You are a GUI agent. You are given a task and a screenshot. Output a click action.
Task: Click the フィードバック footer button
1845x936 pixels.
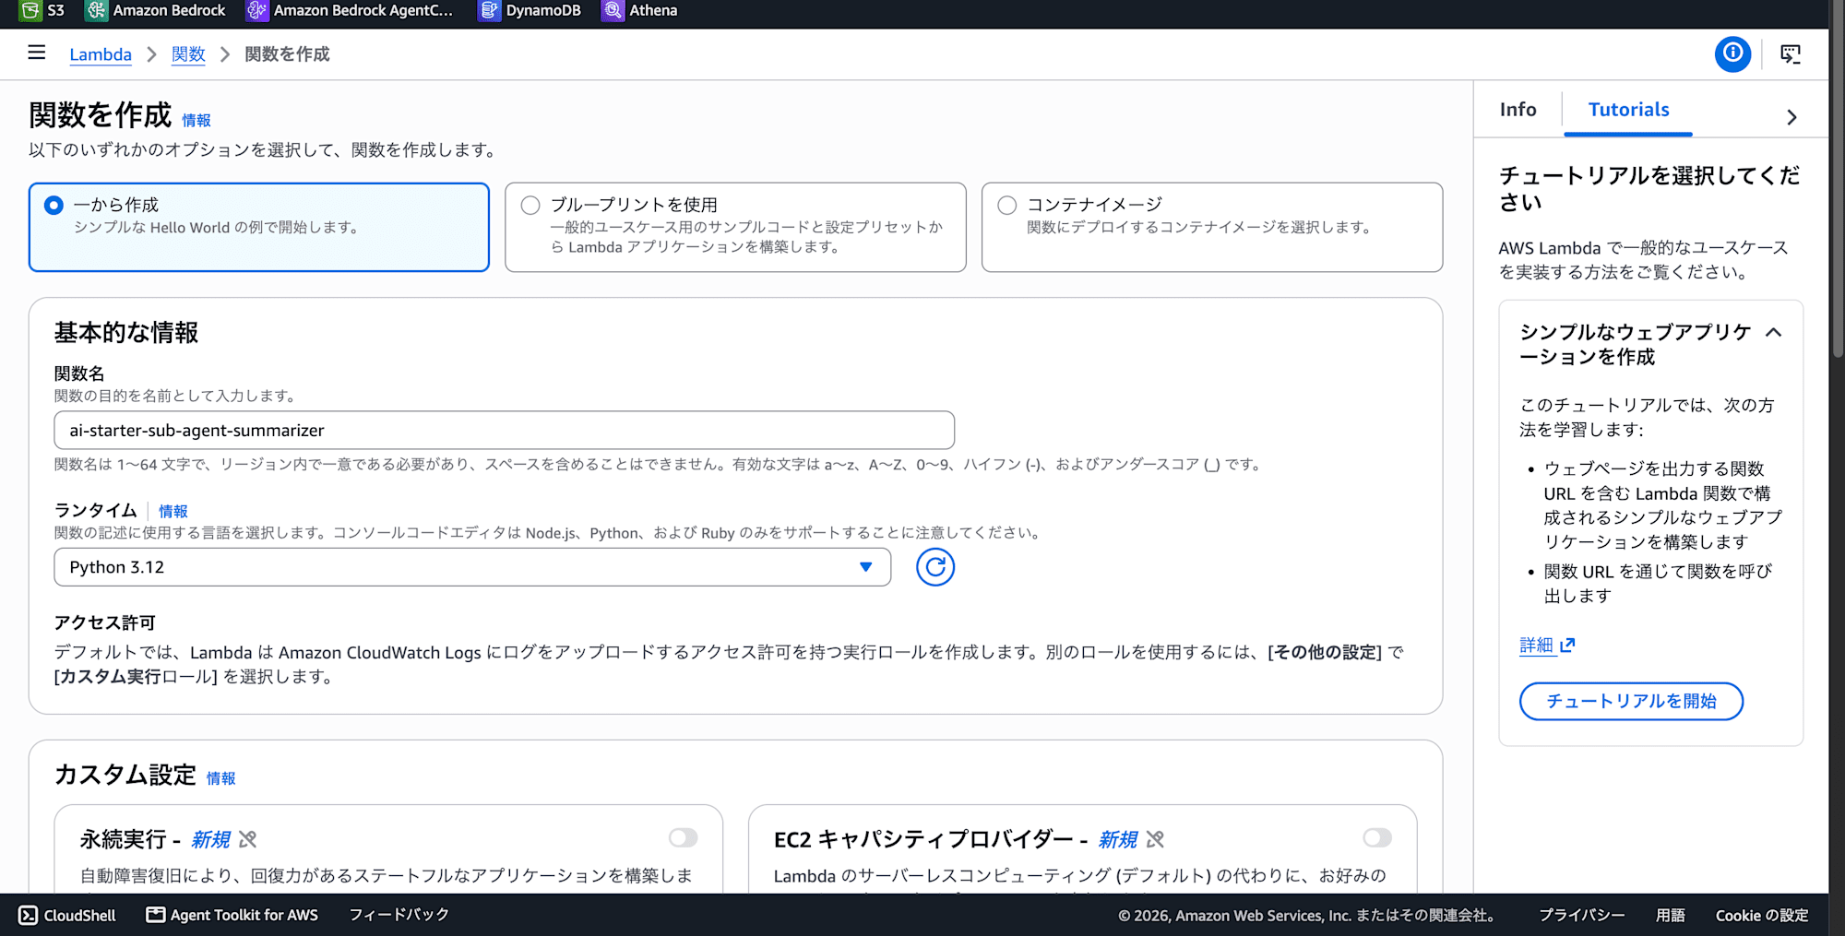(x=399, y=915)
